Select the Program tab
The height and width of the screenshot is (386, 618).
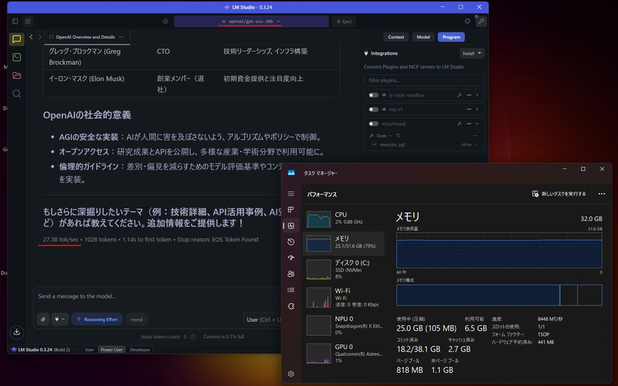tap(451, 37)
